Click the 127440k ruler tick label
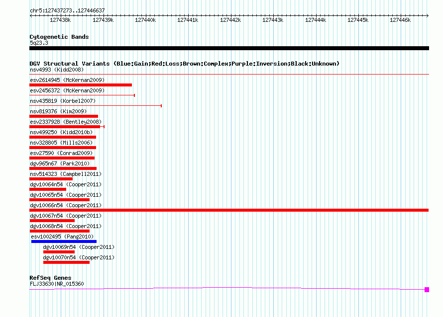The width and height of the screenshot is (443, 317). pos(145,20)
